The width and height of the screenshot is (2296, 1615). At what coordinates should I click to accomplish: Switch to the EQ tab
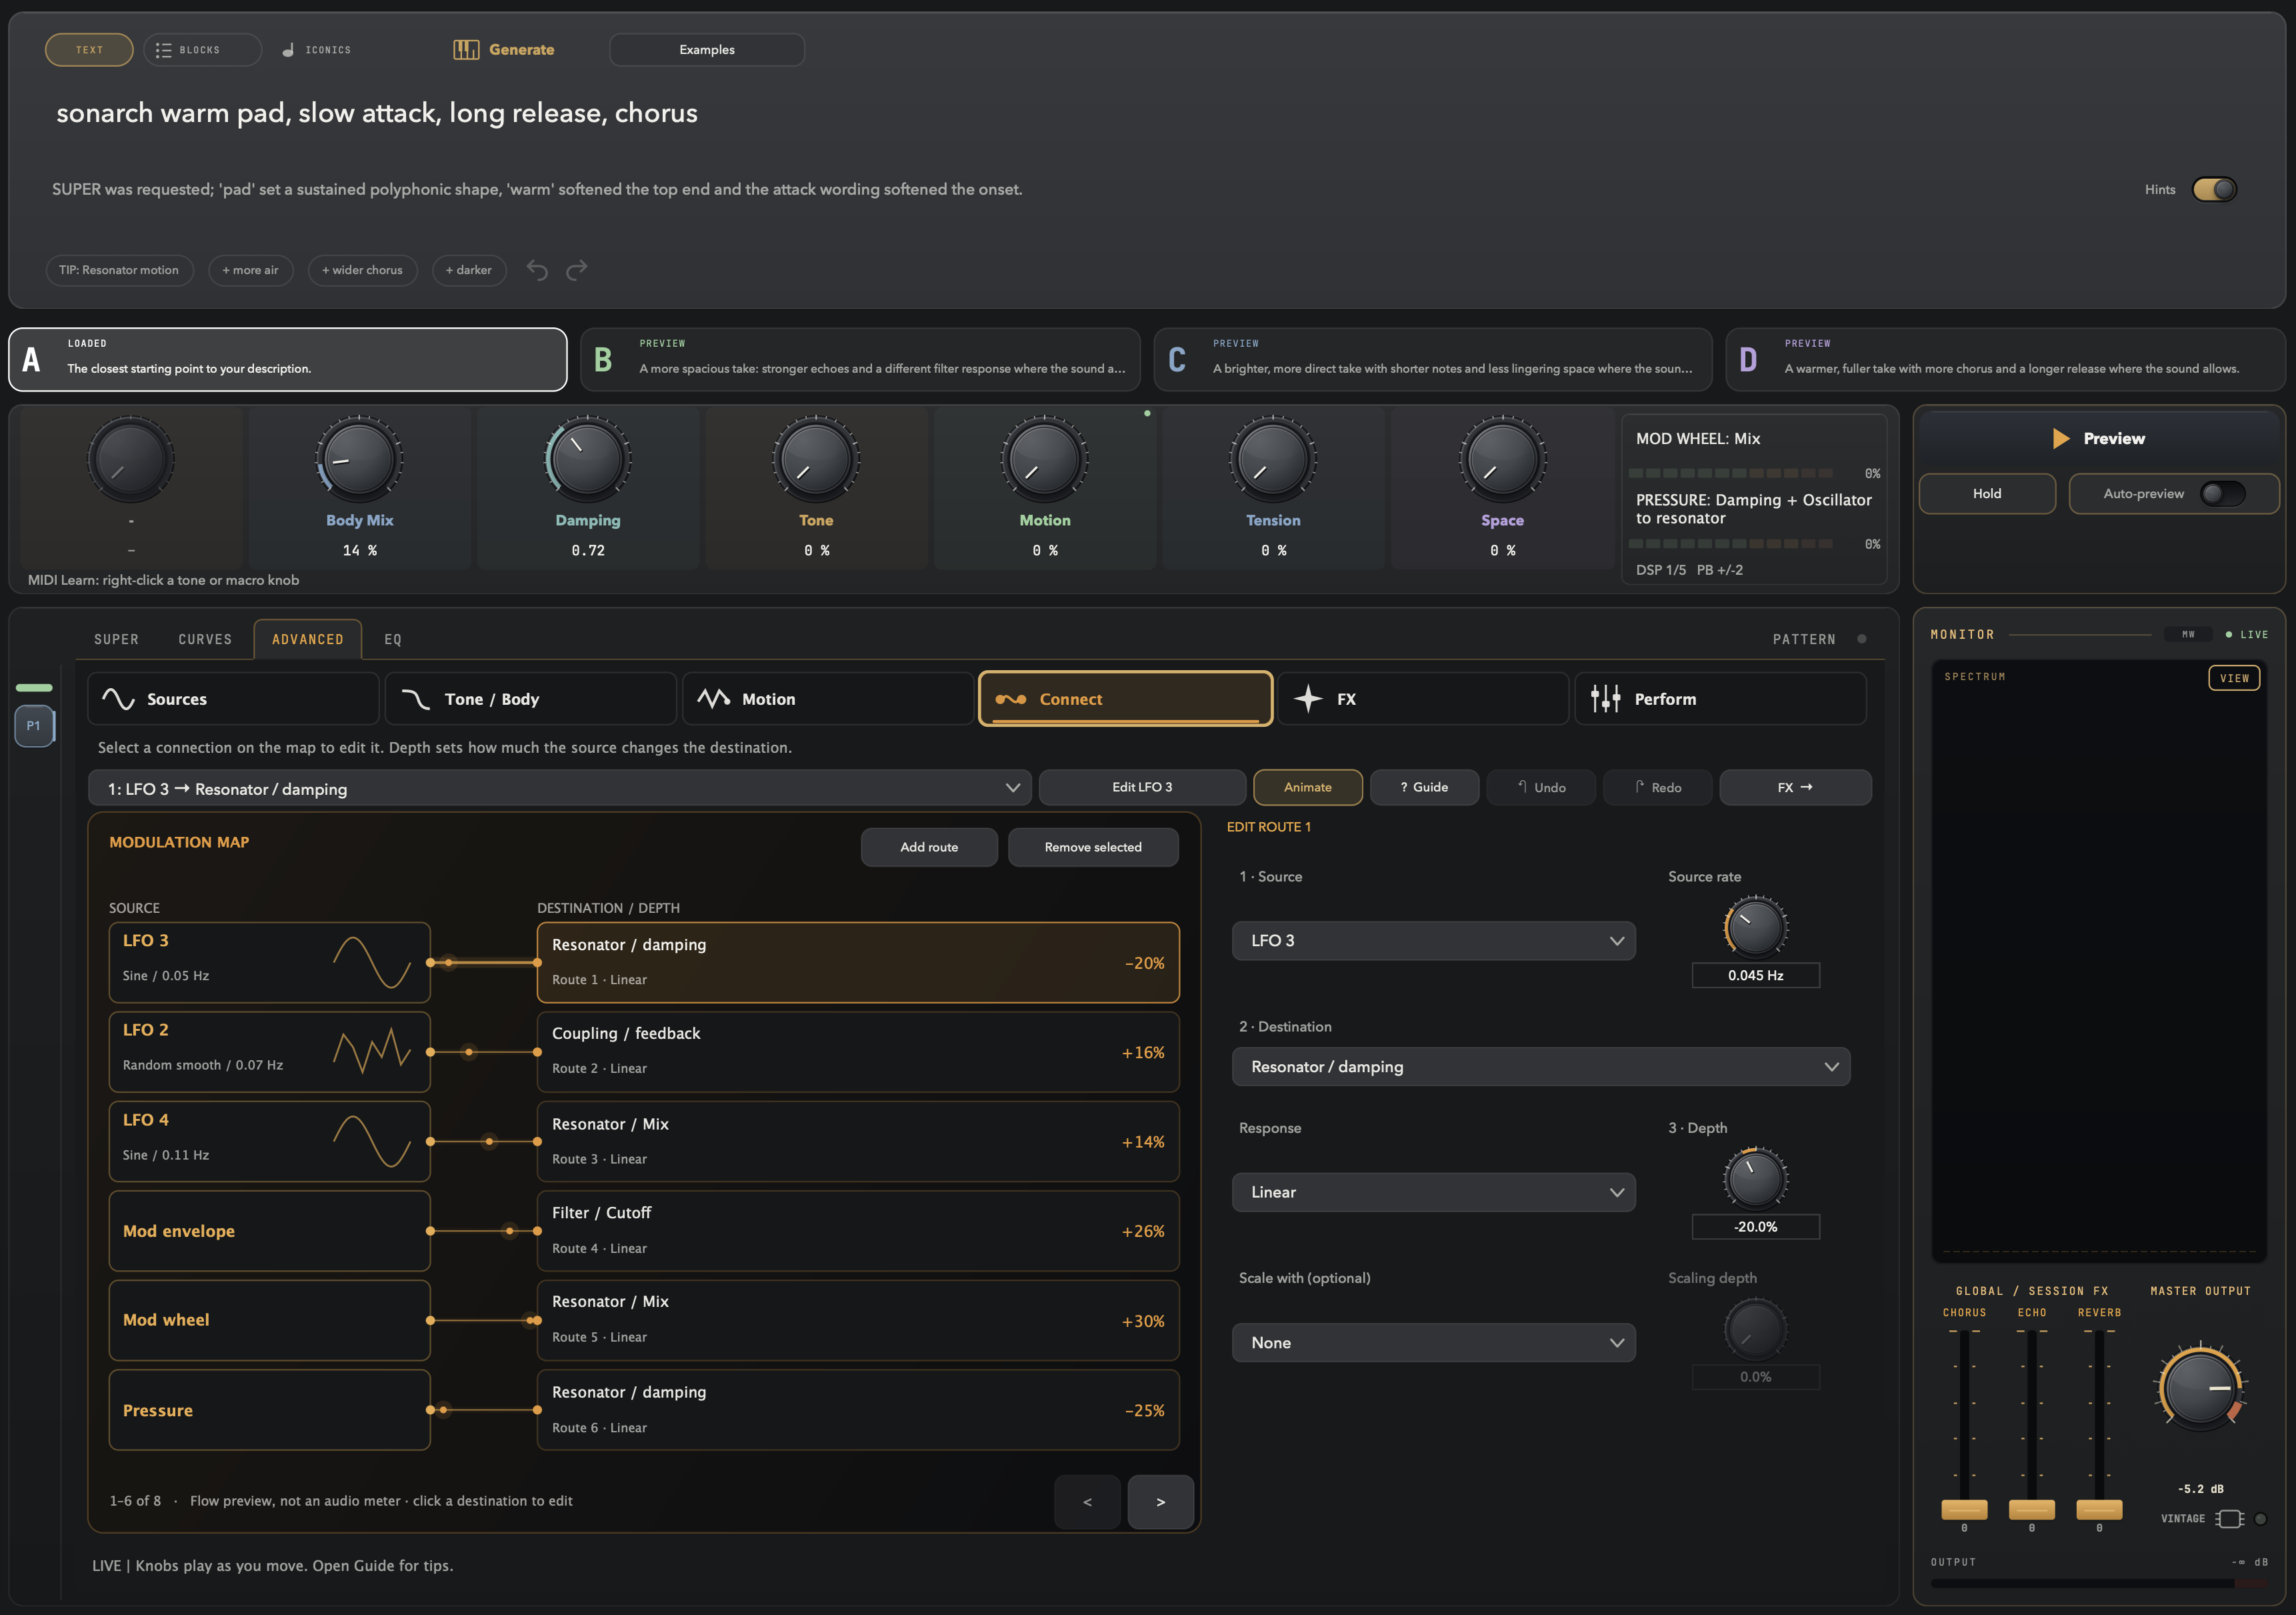pyautogui.click(x=393, y=639)
